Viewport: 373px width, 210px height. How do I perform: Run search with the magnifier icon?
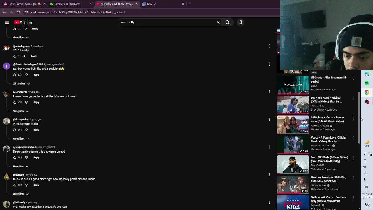click(x=228, y=22)
